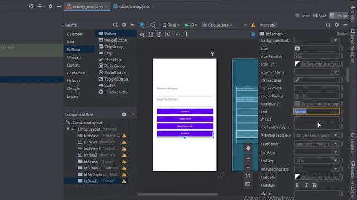The image size is (357, 200).
Task: Toggle bold text style
Action: click(297, 185)
